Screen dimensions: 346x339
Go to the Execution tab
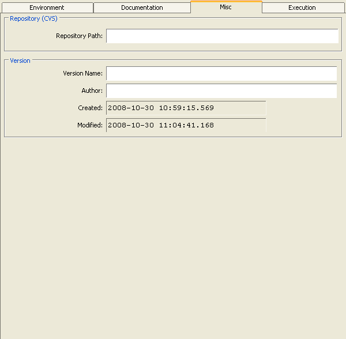point(302,7)
